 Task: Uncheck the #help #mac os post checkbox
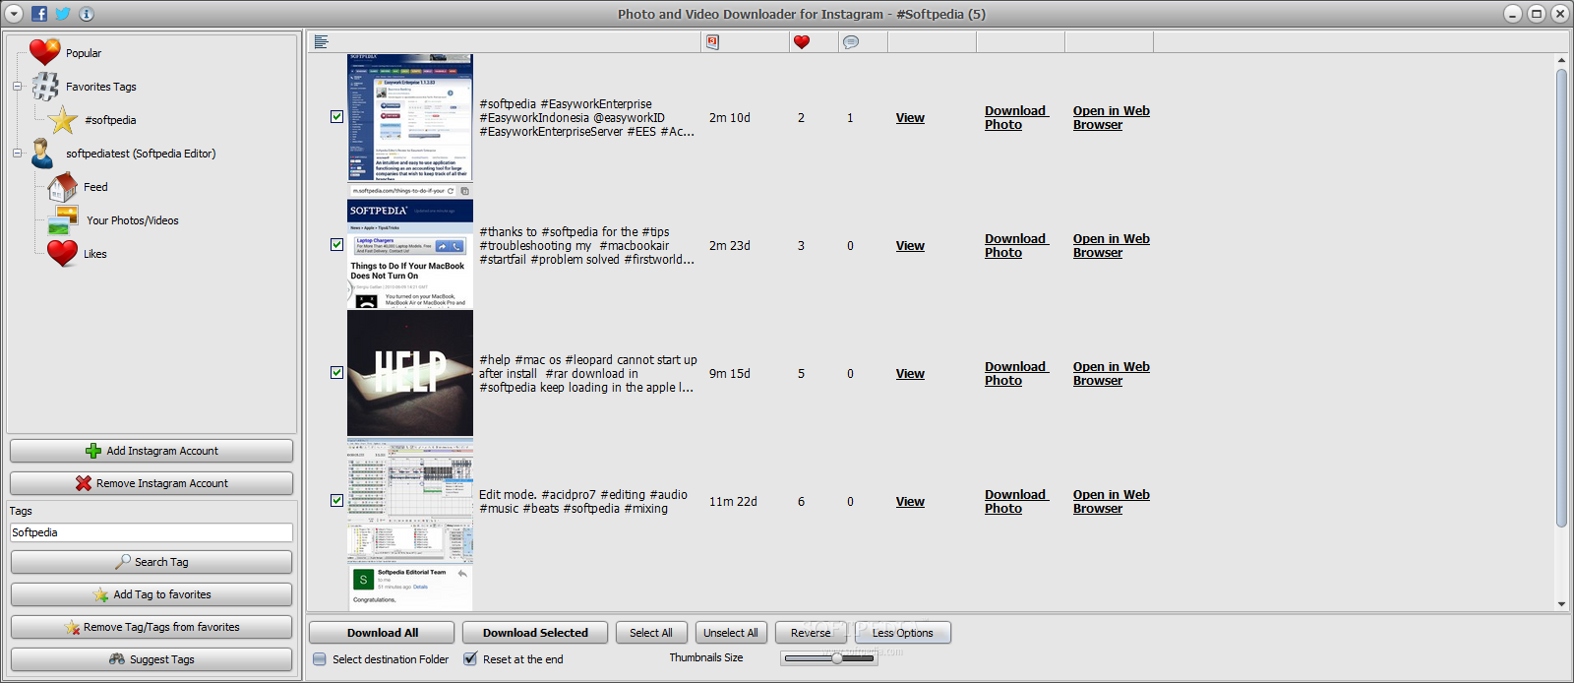336,373
